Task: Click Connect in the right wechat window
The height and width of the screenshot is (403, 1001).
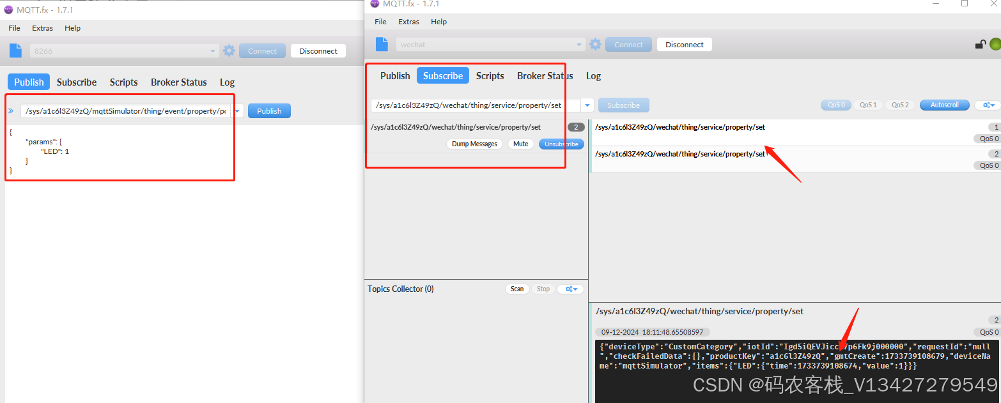Action: [x=629, y=44]
